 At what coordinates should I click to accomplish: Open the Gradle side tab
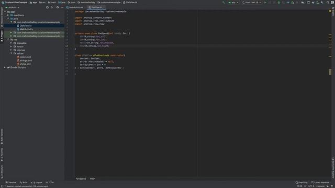[x=333, y=11]
